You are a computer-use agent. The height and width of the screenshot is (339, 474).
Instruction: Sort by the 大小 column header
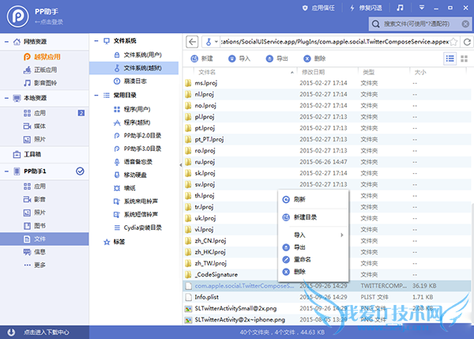coord(420,72)
